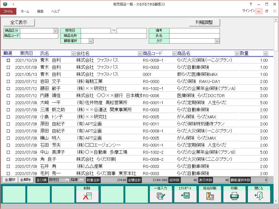Click the サインイン link
The image size is (279, 209).
pyautogui.click(x=248, y=11)
